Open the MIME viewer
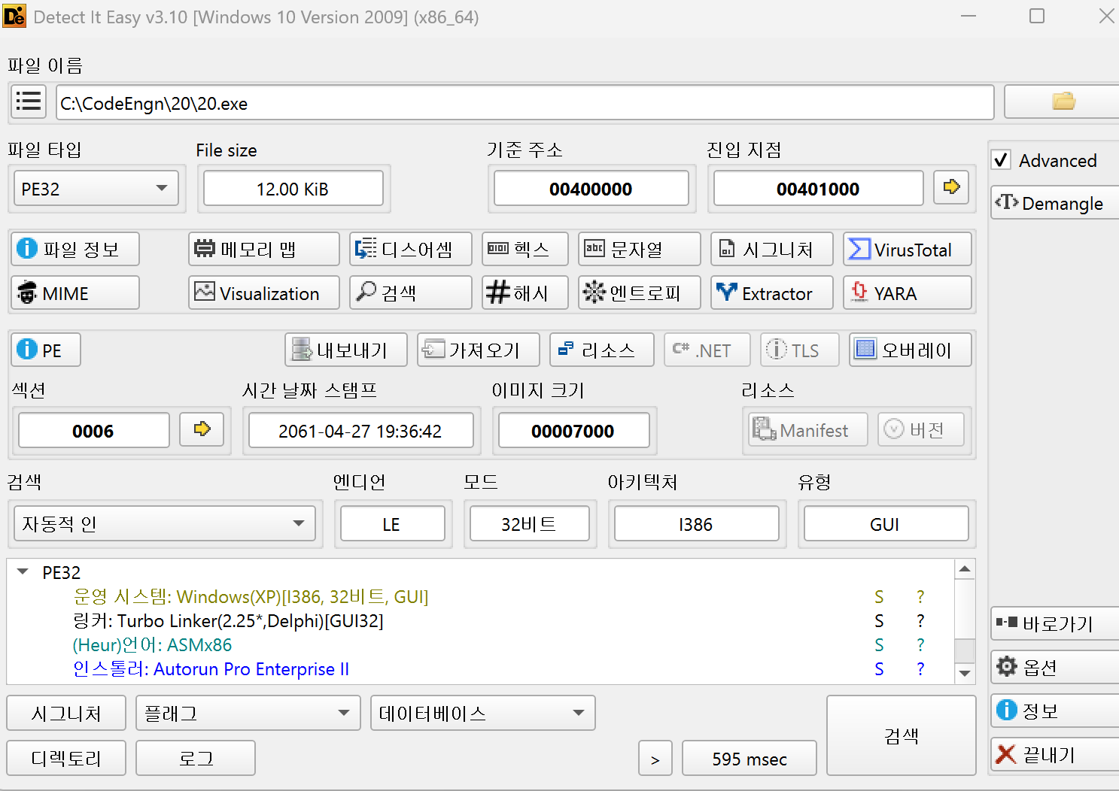The width and height of the screenshot is (1119, 791). 75,292
